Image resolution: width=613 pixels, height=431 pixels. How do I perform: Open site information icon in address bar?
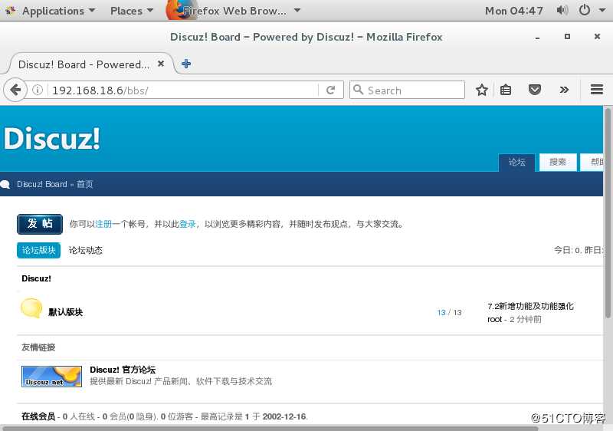coord(38,90)
